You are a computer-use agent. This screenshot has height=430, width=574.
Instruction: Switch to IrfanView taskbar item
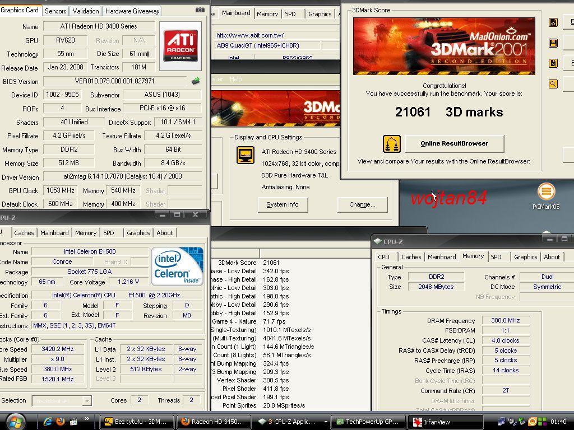point(445,422)
